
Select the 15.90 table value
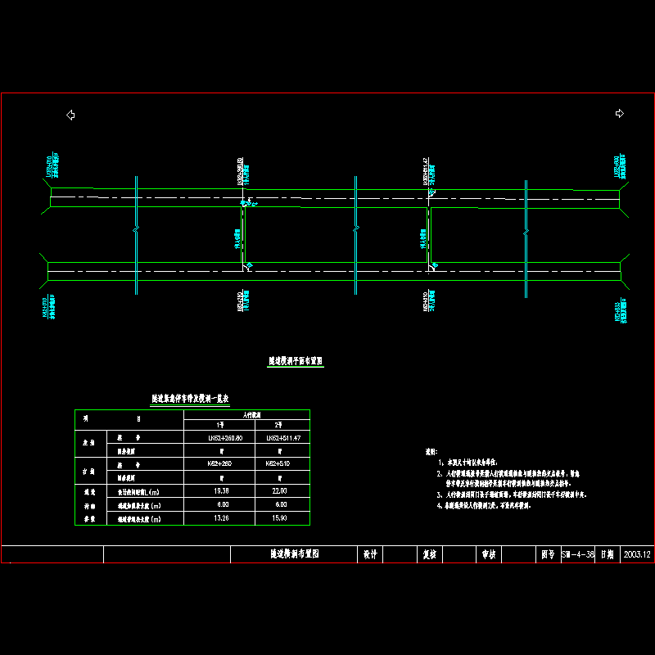[281, 518]
